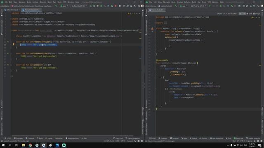Open app run configuration dropdown in right window

[x=184, y=6]
